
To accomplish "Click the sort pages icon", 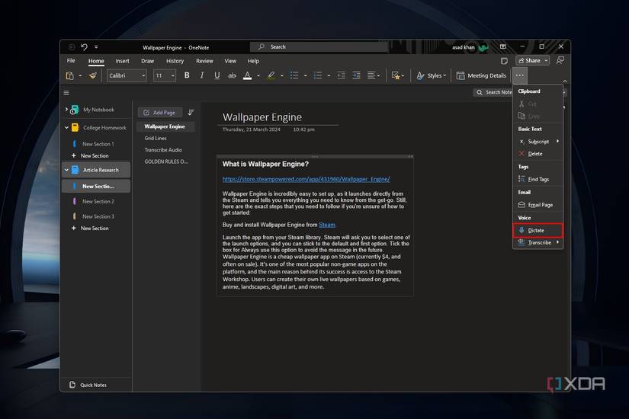I will pos(191,112).
